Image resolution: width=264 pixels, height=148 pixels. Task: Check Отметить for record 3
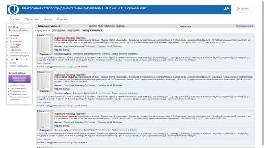(x=38, y=130)
